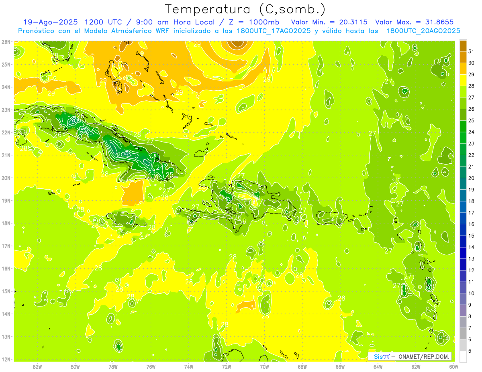Screen dimensions: 482x372
Task: Click the '70W' longitude axis label
Action: (x=264, y=366)
